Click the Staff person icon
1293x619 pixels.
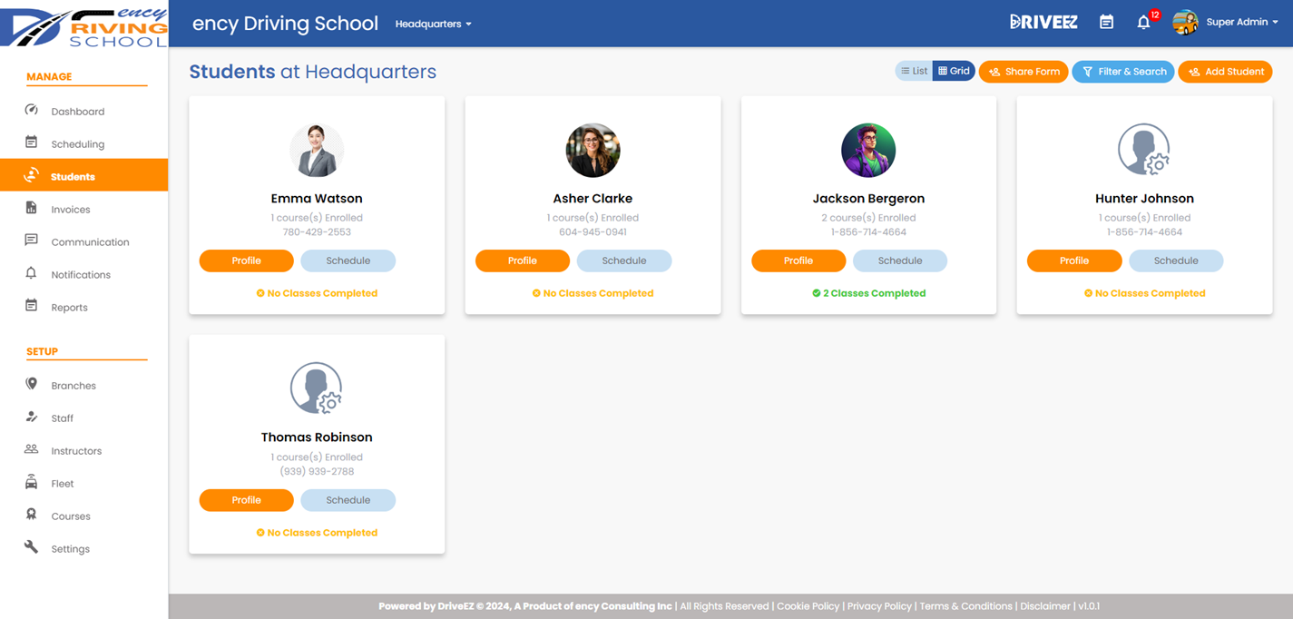click(x=31, y=417)
